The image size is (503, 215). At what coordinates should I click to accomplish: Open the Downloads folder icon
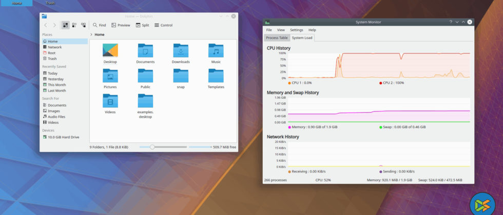coord(181,51)
